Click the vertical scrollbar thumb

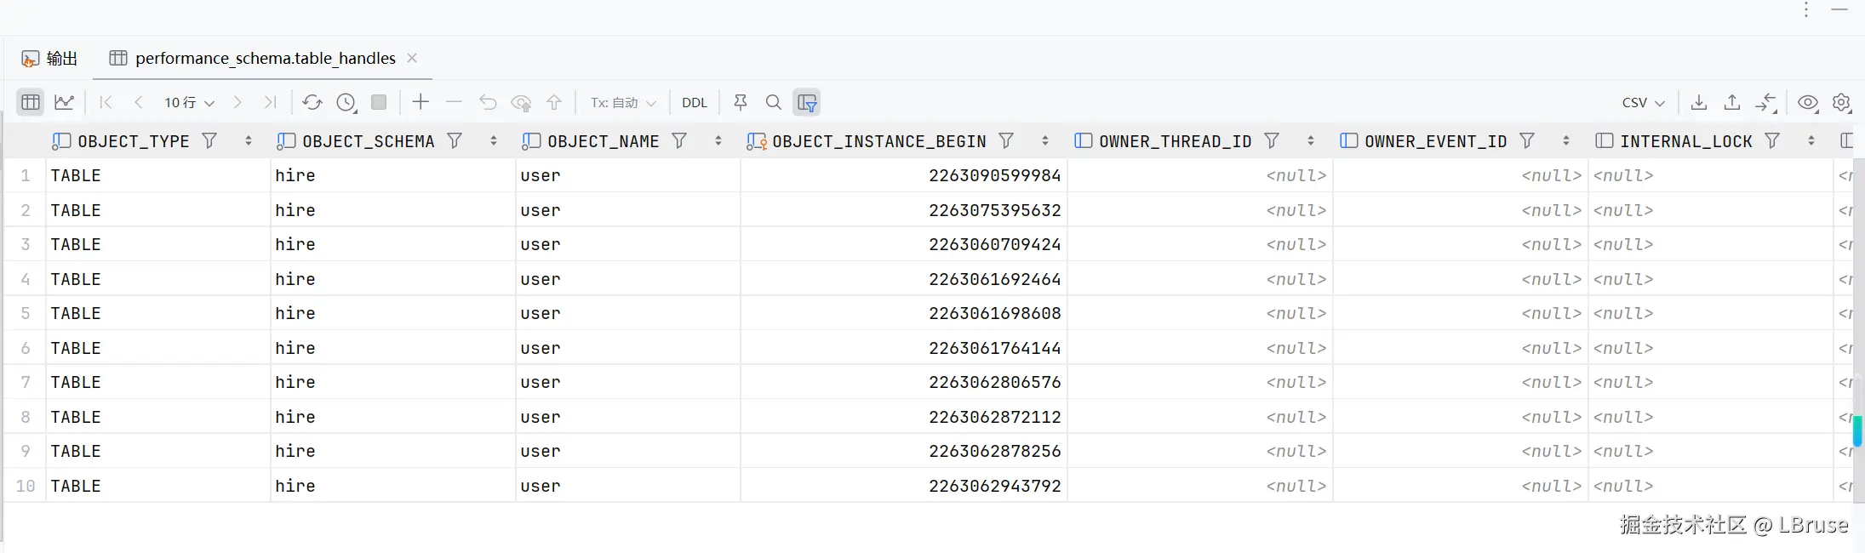pos(1857,430)
